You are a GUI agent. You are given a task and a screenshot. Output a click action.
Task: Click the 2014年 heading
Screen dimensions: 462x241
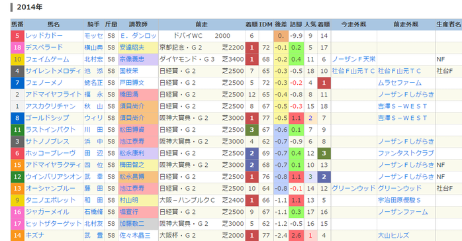(30, 7)
